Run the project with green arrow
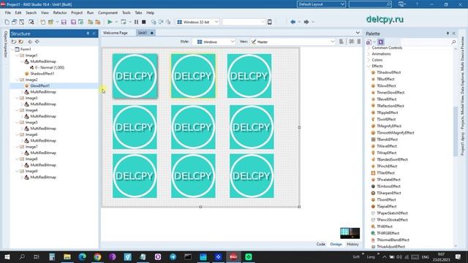468x263 pixels. click(110, 22)
